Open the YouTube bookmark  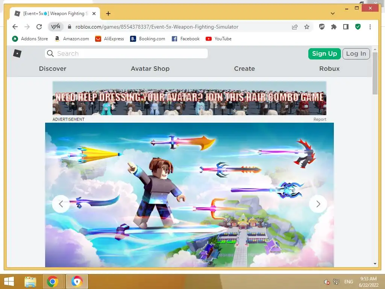click(218, 39)
